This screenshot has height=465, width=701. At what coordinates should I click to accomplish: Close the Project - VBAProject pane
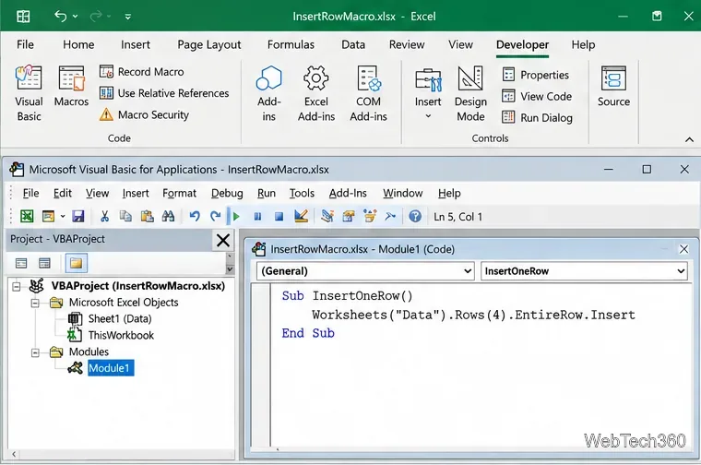[x=222, y=240]
